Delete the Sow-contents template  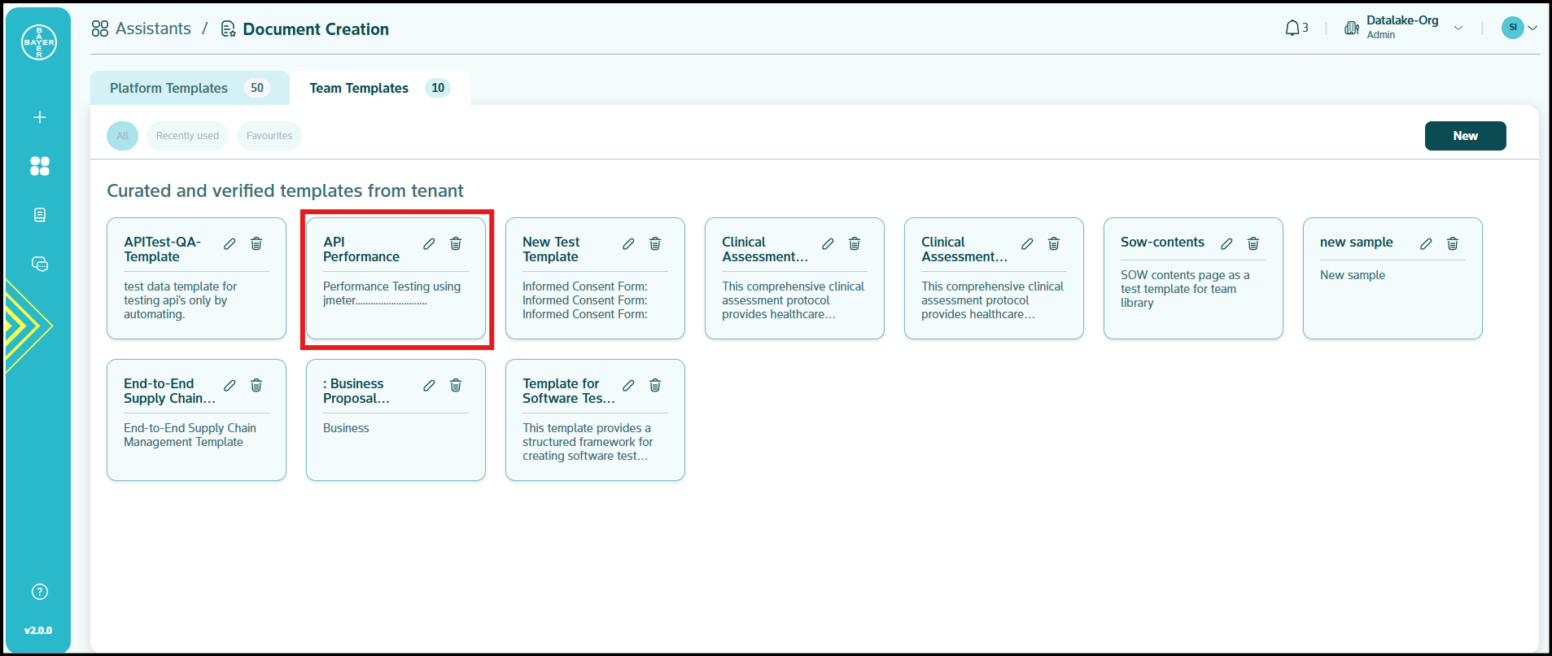pyautogui.click(x=1253, y=244)
